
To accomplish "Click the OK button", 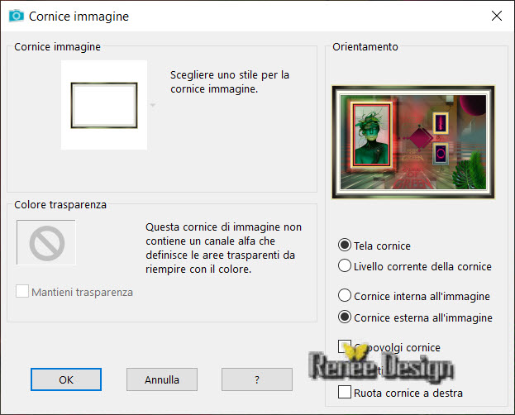I will point(66,379).
